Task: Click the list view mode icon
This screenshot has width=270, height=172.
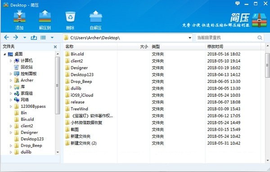Action: pyautogui.click(x=43, y=37)
